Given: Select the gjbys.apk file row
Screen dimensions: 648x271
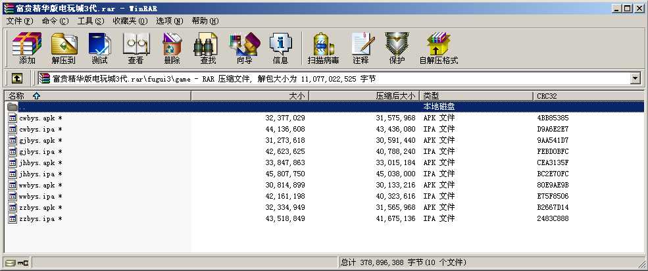Looking at the screenshot, I should click(x=324, y=140).
